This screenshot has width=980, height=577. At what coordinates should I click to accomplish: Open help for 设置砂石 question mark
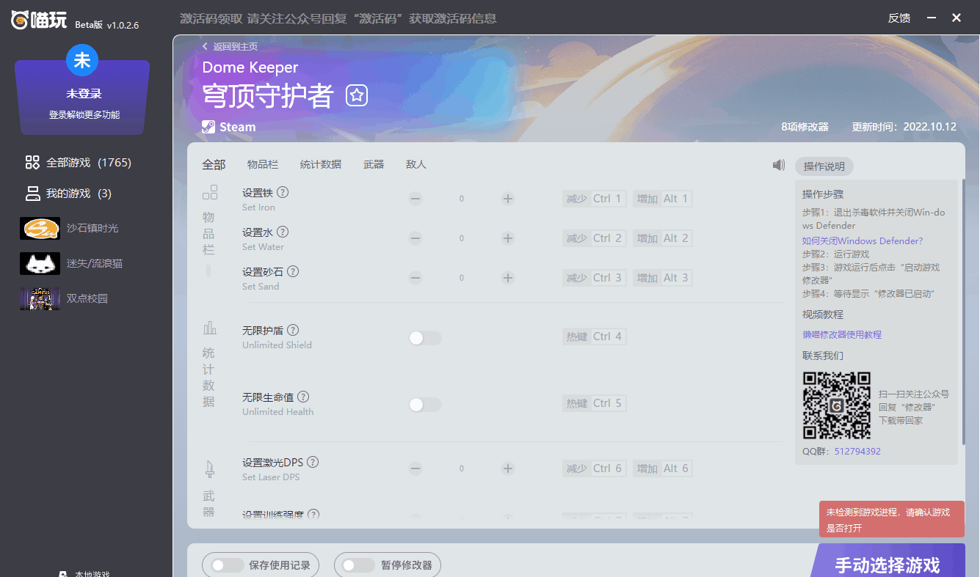293,272
